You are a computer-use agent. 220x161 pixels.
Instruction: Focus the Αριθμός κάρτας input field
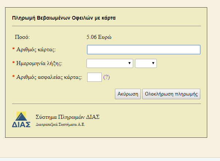[x=144, y=50]
